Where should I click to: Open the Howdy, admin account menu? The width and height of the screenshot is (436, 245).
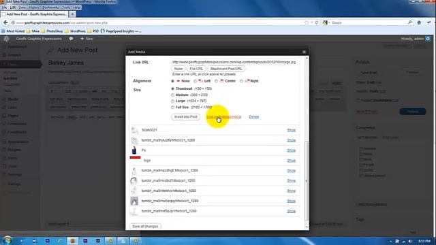[x=416, y=39]
